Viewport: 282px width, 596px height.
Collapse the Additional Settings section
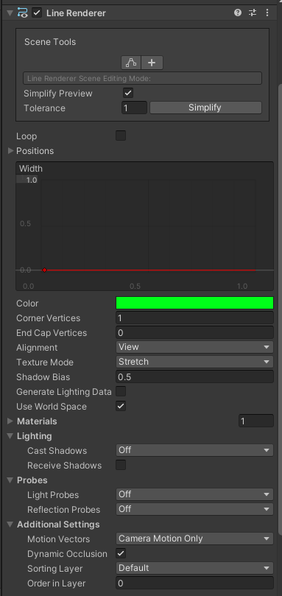point(10,524)
